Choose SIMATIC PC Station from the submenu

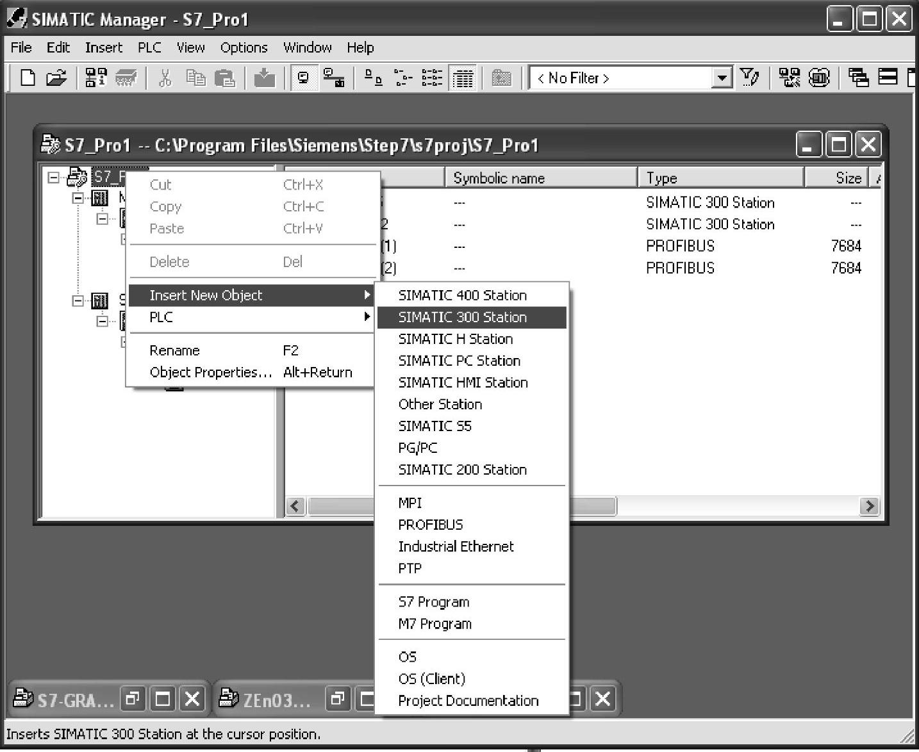point(472,361)
